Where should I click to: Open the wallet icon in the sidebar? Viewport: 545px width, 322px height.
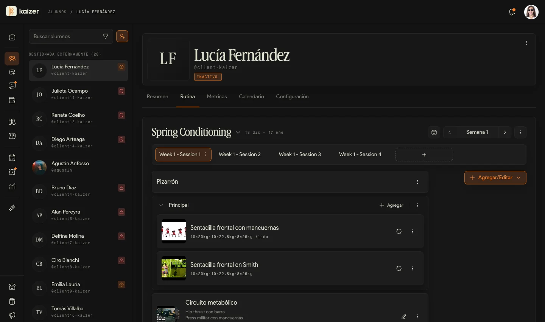(x=12, y=100)
